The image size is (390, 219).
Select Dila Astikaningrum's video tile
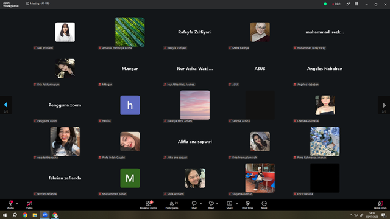[65, 69]
